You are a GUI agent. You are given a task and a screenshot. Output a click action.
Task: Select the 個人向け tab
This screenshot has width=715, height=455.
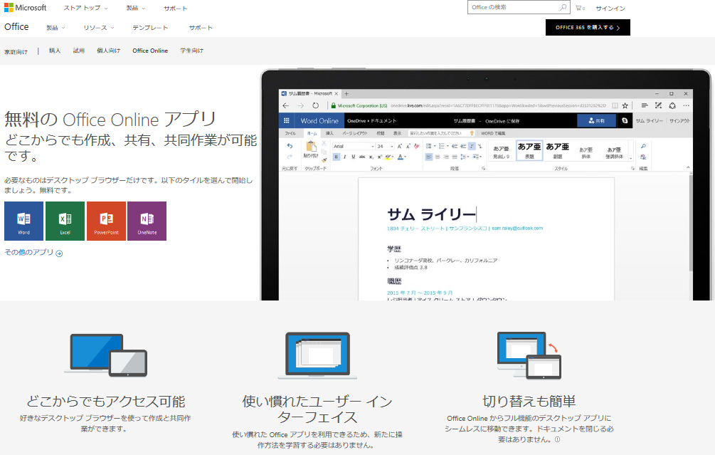click(109, 51)
